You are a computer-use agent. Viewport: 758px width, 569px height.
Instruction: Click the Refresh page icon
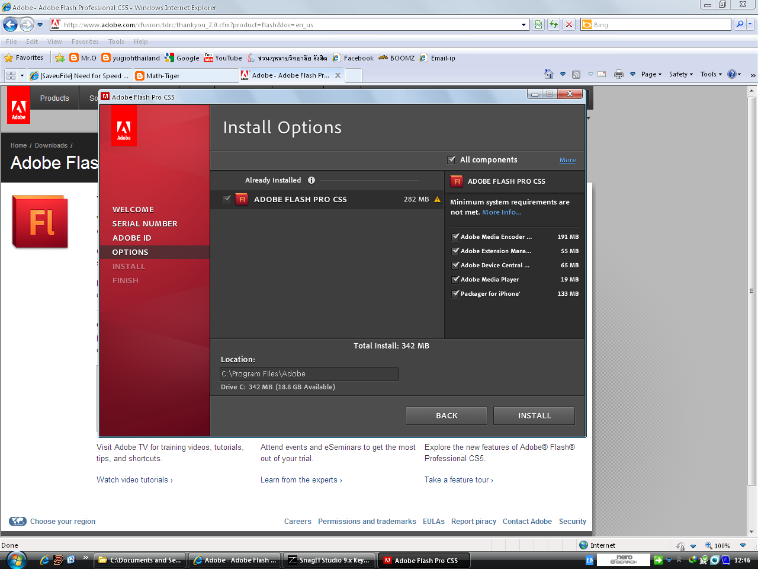(554, 24)
